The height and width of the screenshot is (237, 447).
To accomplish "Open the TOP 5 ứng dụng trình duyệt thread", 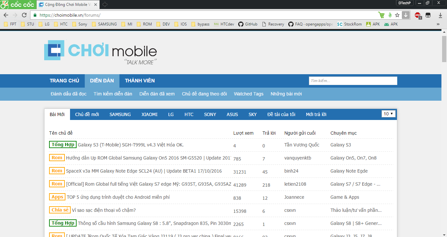I will (118, 197).
